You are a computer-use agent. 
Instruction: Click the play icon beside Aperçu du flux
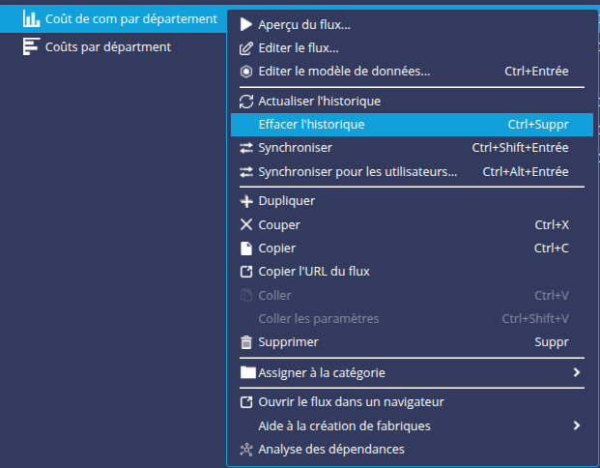click(245, 24)
